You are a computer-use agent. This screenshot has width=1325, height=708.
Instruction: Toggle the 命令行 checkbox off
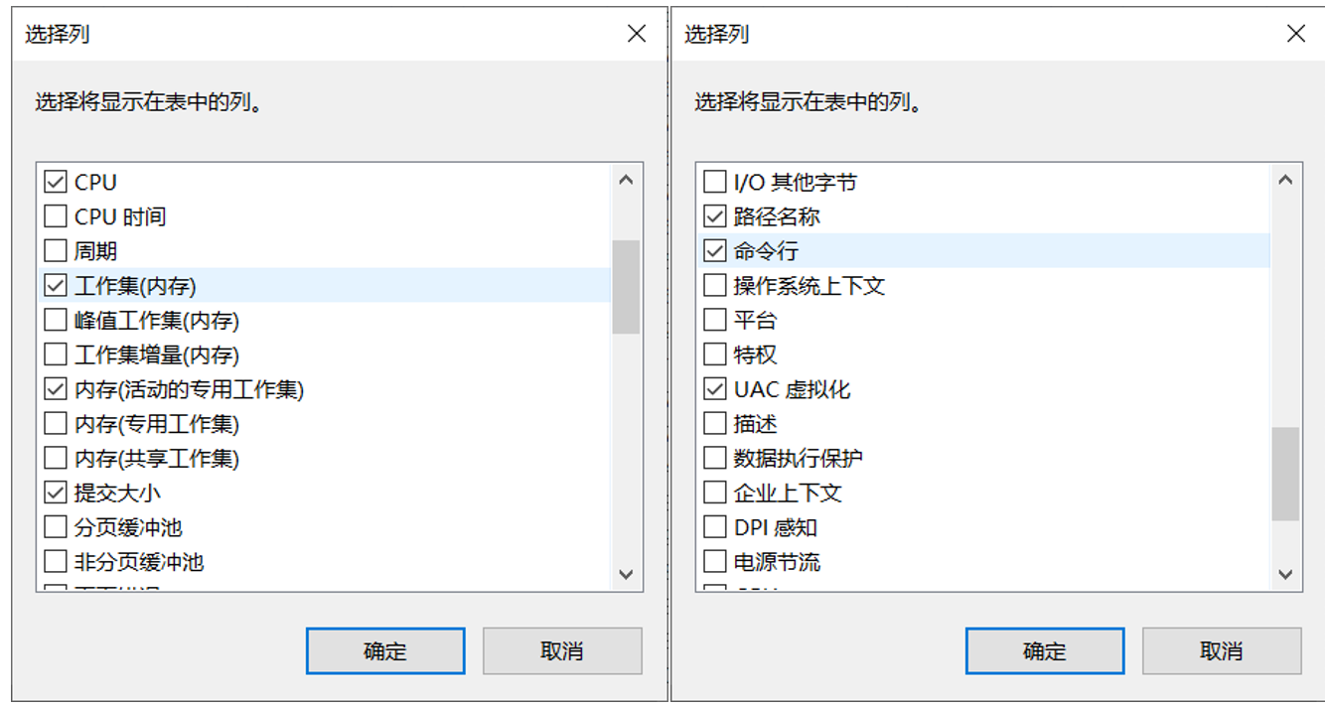(715, 251)
